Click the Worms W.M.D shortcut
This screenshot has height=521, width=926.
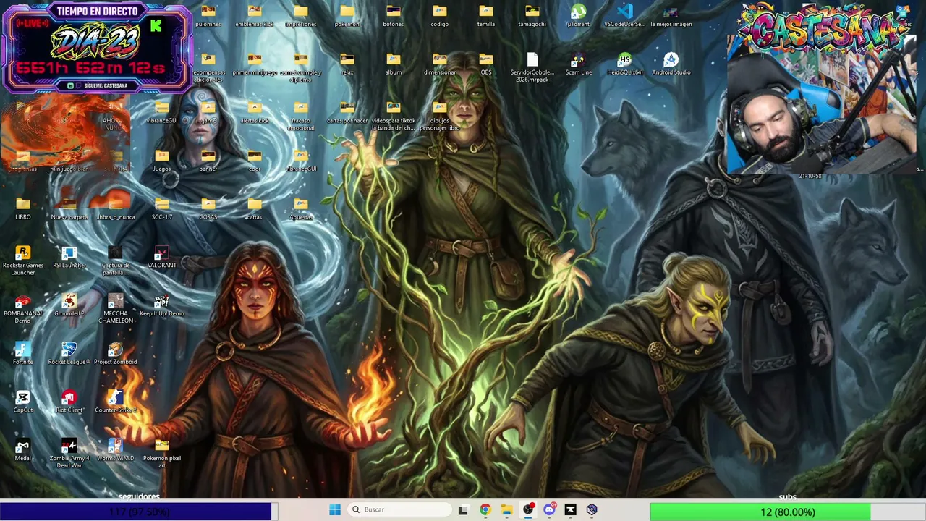116,450
